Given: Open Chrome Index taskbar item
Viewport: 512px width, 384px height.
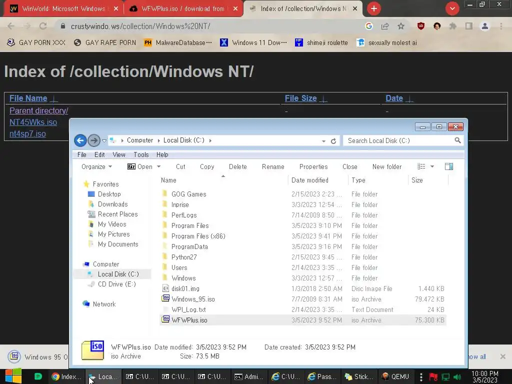Looking at the screenshot, I should click(x=66, y=376).
